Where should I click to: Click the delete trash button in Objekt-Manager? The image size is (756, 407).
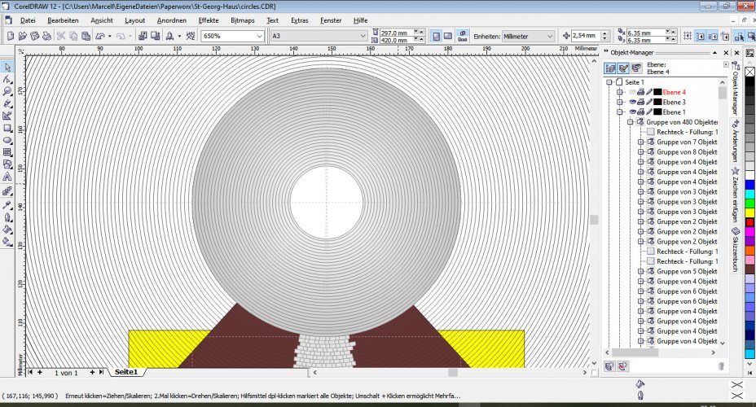(721, 366)
